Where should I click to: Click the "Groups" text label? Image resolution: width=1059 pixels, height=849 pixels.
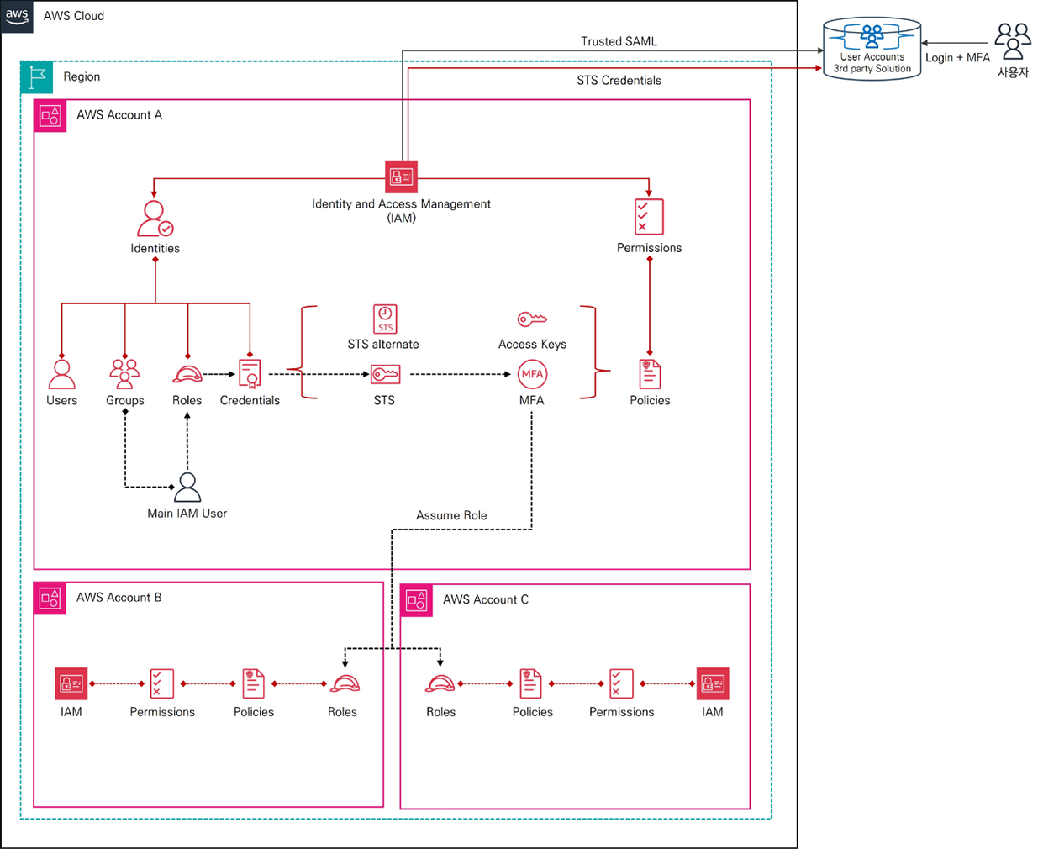coord(124,400)
